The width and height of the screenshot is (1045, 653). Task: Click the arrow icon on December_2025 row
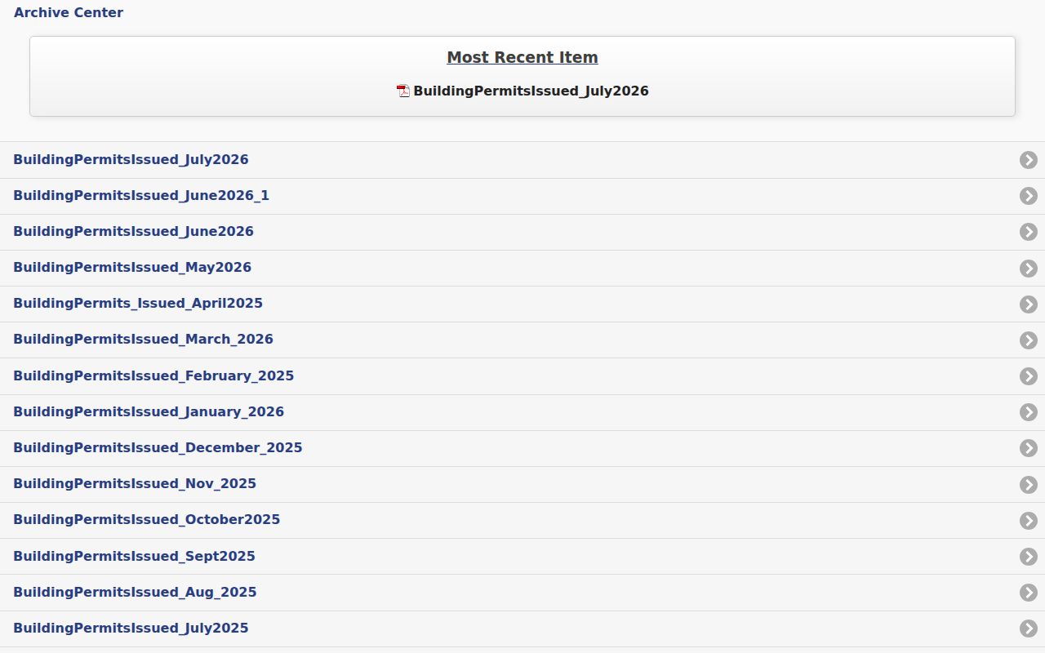point(1029,448)
